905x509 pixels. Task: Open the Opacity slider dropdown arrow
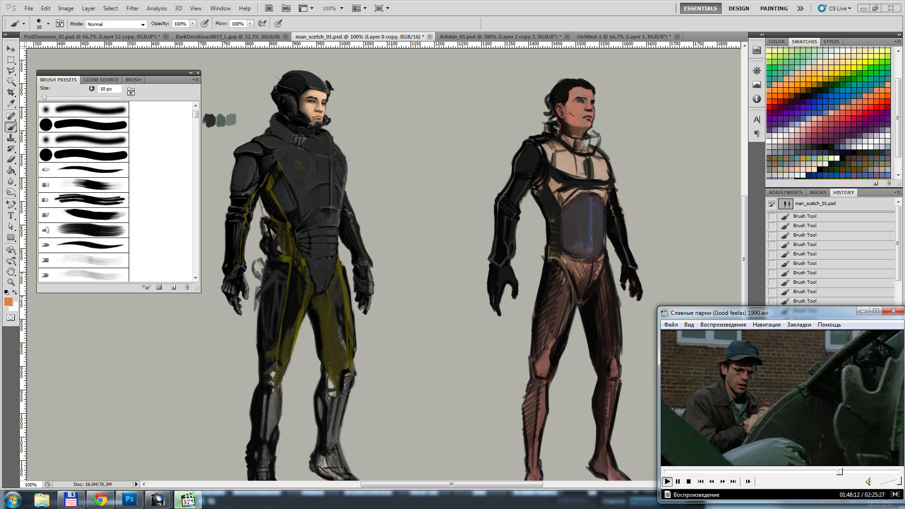[193, 24]
